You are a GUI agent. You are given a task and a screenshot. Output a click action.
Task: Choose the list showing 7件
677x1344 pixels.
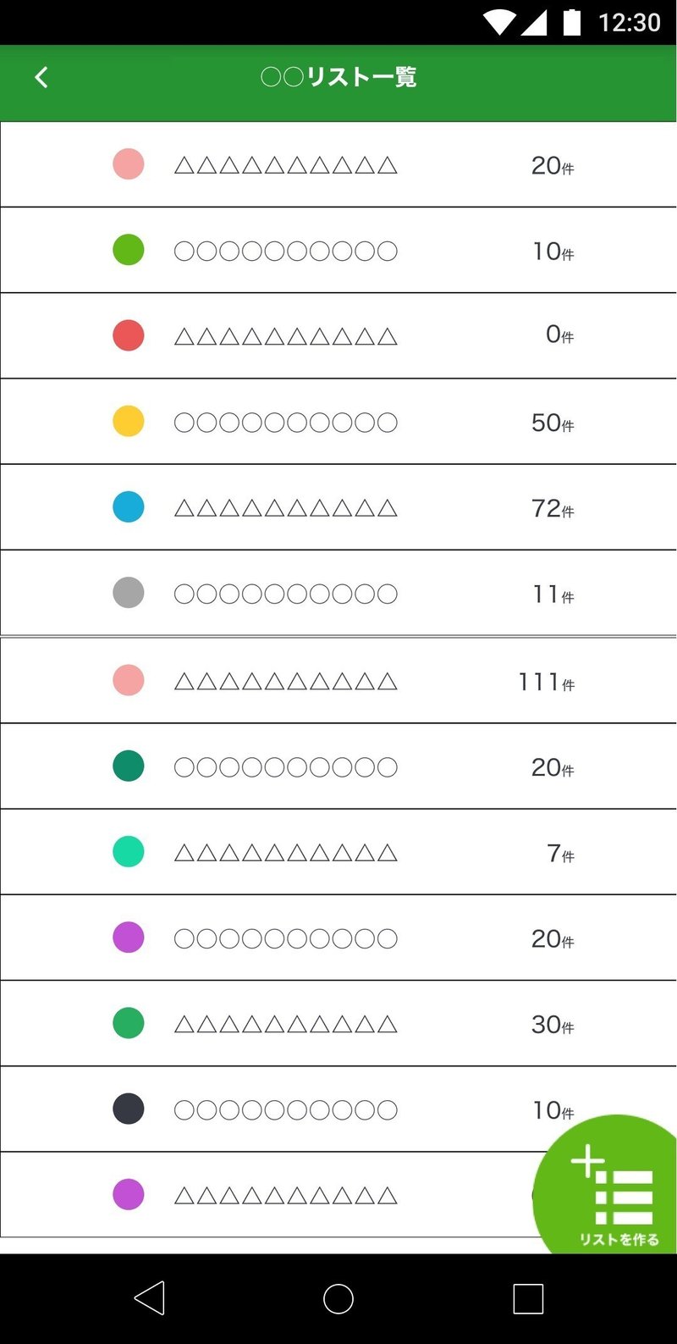(x=338, y=852)
